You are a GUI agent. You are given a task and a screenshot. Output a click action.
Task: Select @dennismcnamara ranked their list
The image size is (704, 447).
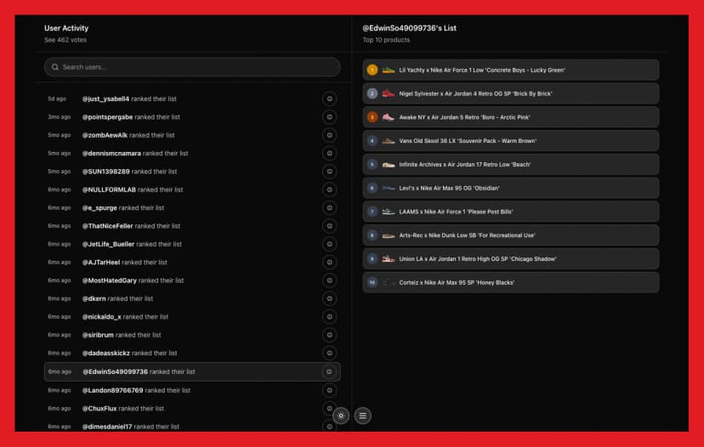click(x=192, y=154)
